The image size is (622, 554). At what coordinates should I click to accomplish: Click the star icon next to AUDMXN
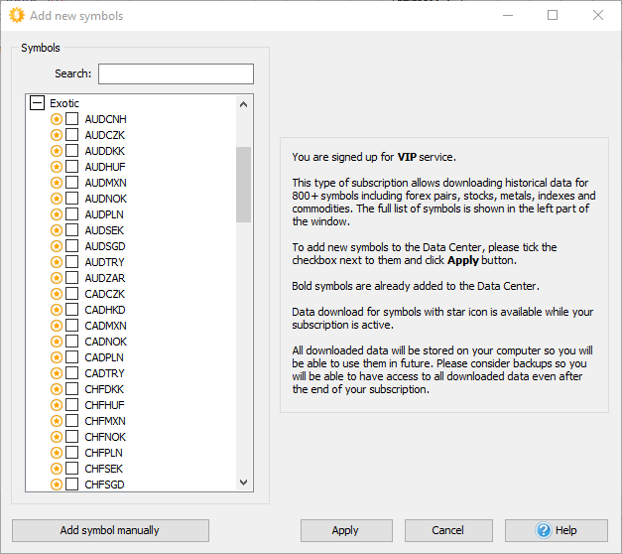click(x=57, y=183)
